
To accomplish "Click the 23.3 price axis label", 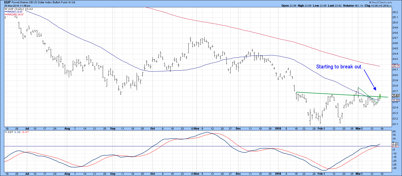I will (395, 113).
